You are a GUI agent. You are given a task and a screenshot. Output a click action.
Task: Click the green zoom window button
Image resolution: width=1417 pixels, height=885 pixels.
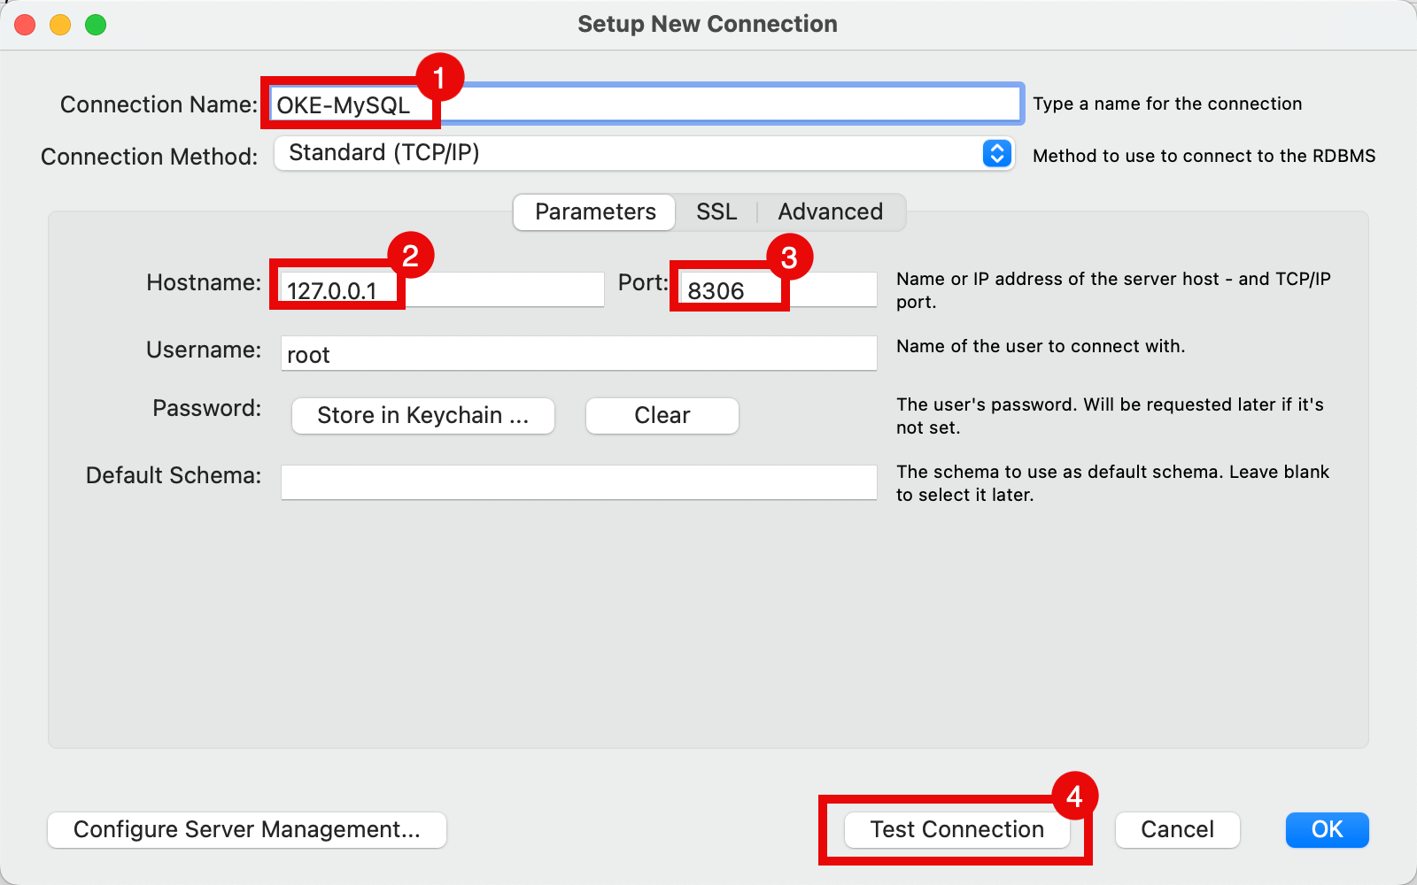coord(96,25)
